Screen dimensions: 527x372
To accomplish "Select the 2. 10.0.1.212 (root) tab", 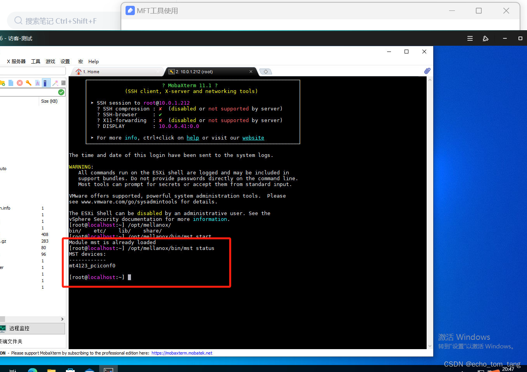I will coord(212,72).
